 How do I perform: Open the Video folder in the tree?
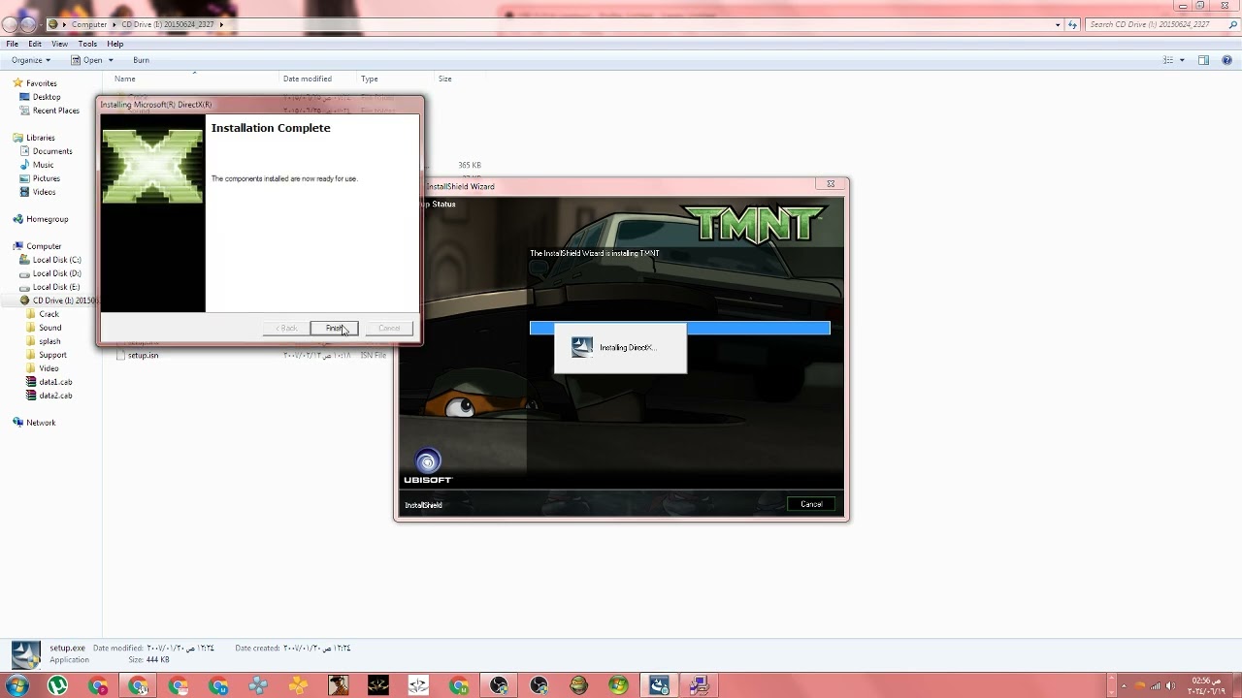tap(49, 368)
